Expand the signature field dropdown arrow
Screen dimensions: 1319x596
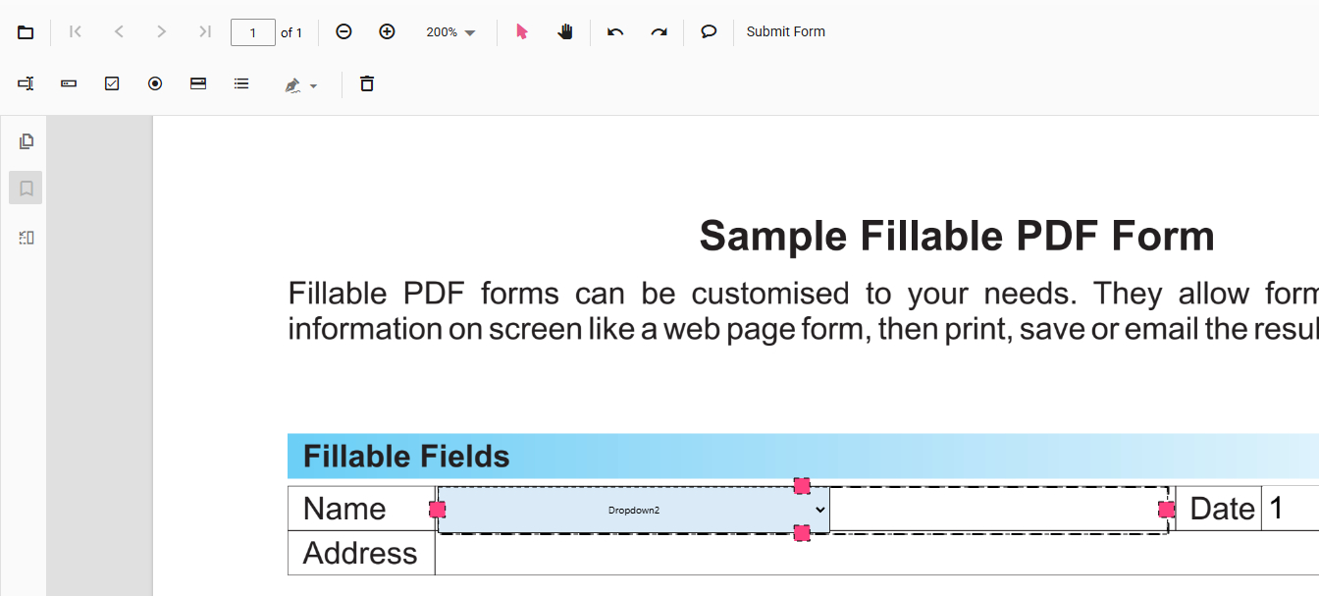point(314,86)
